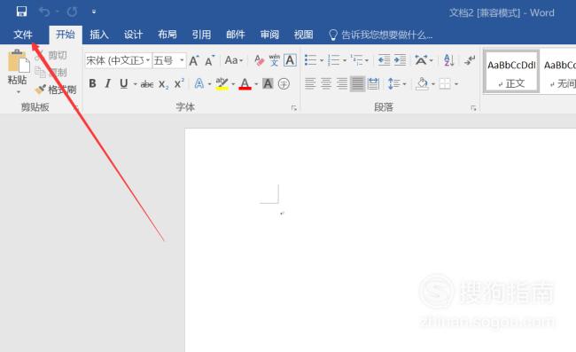Image resolution: width=576 pixels, height=352 pixels.
Task: Toggle Show/Hide paragraph marks
Action: [470, 60]
